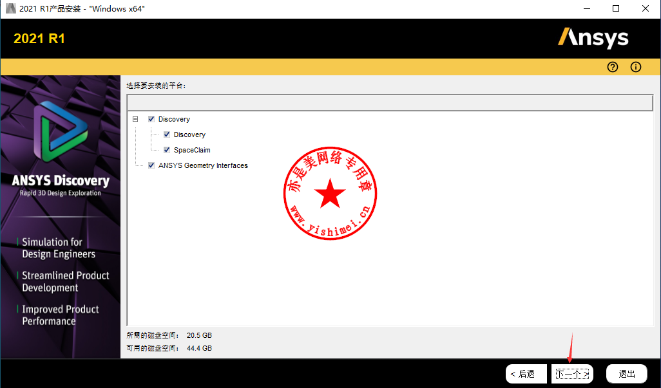The image size is (661, 388).
Task: Select the top-level Discovery tree label
Action: (x=174, y=119)
